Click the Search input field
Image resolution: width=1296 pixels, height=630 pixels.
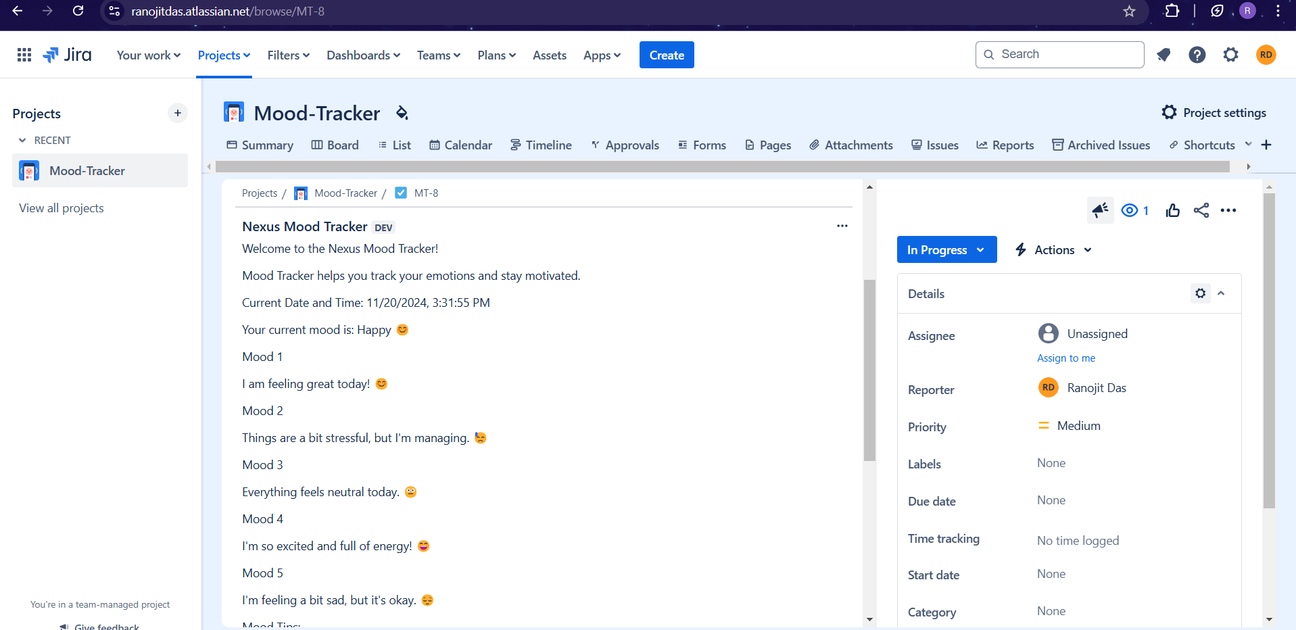[x=1059, y=54]
